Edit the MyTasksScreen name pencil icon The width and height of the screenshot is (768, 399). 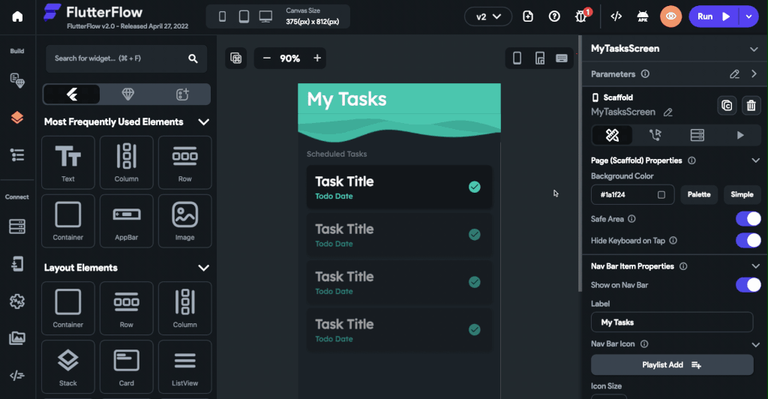point(668,112)
